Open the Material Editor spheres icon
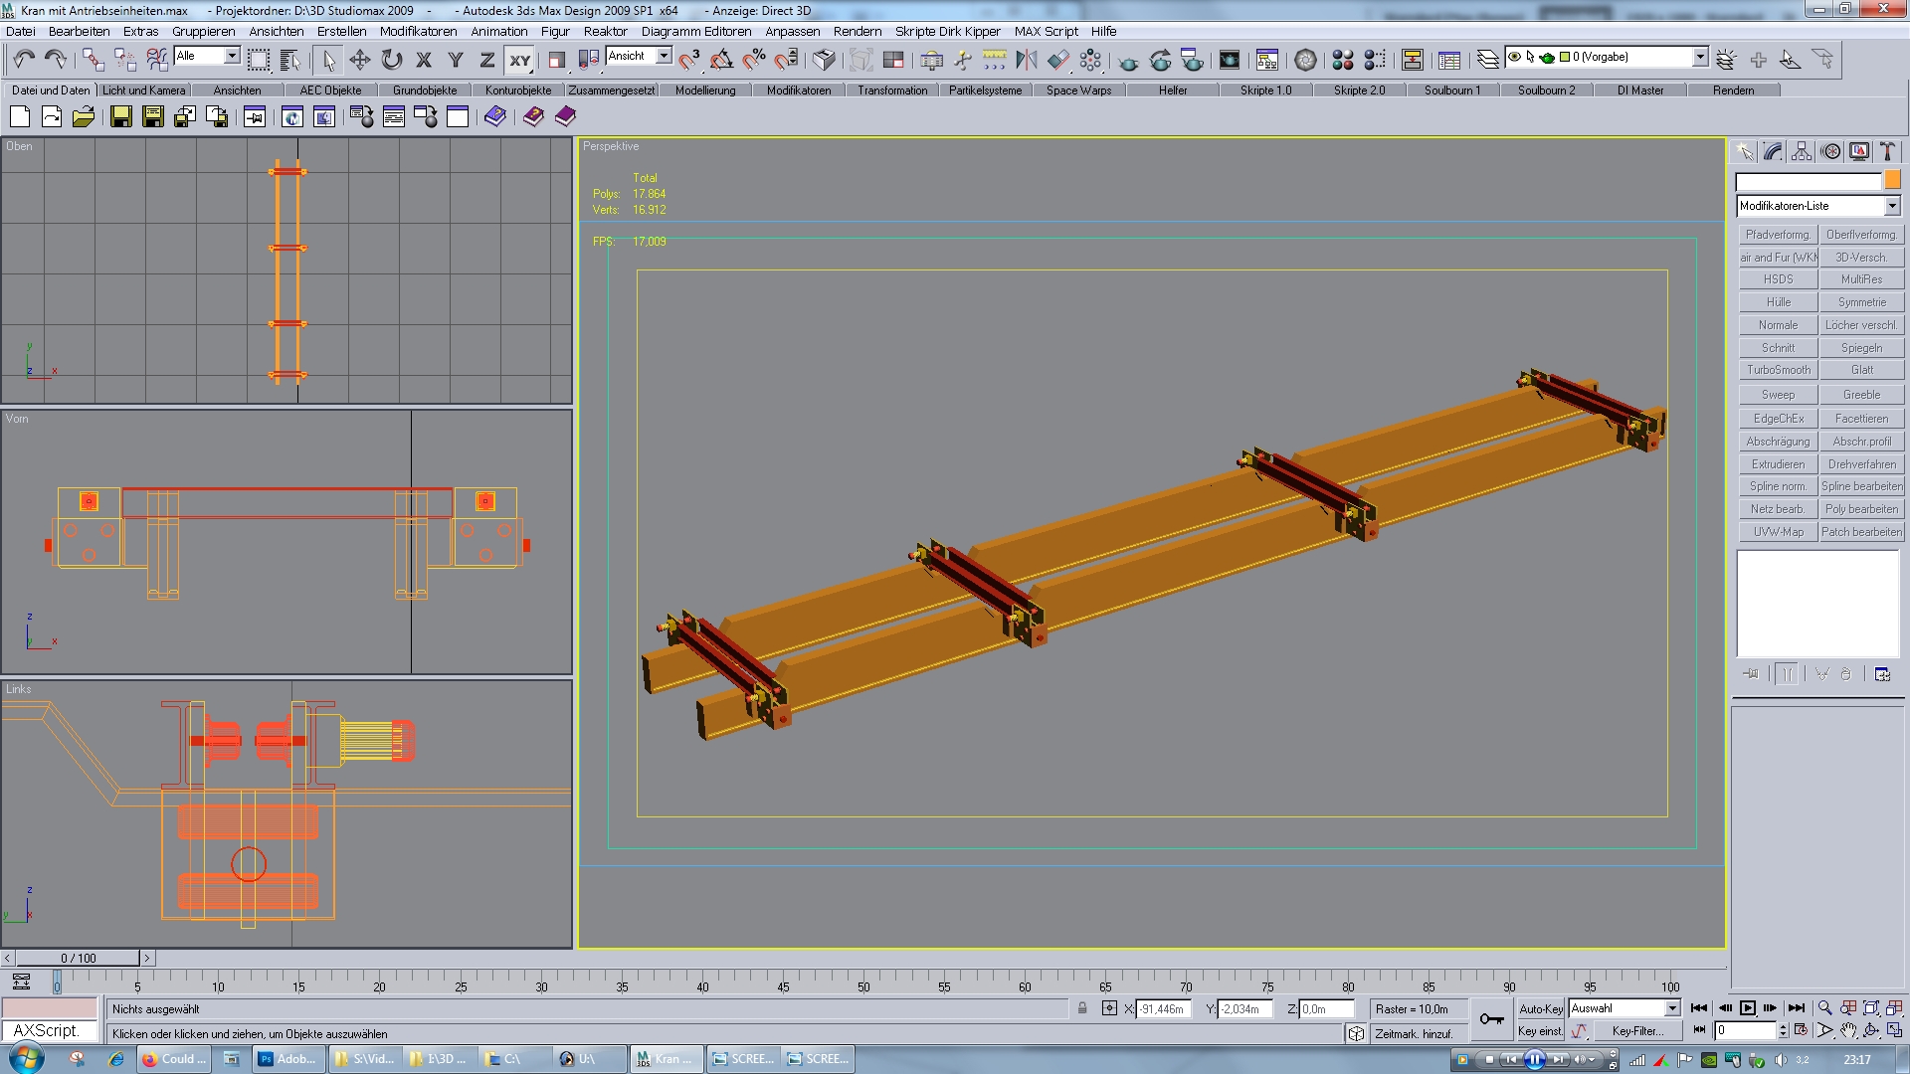 tap(1342, 60)
